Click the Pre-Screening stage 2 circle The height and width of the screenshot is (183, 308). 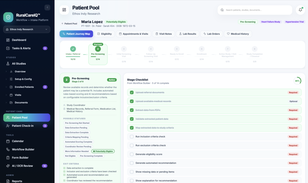click(98, 49)
